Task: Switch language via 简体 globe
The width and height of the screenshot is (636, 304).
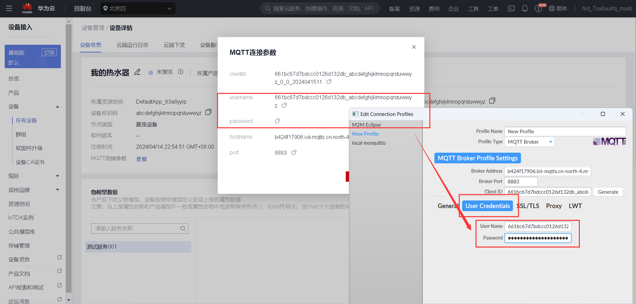Action: tap(558, 9)
